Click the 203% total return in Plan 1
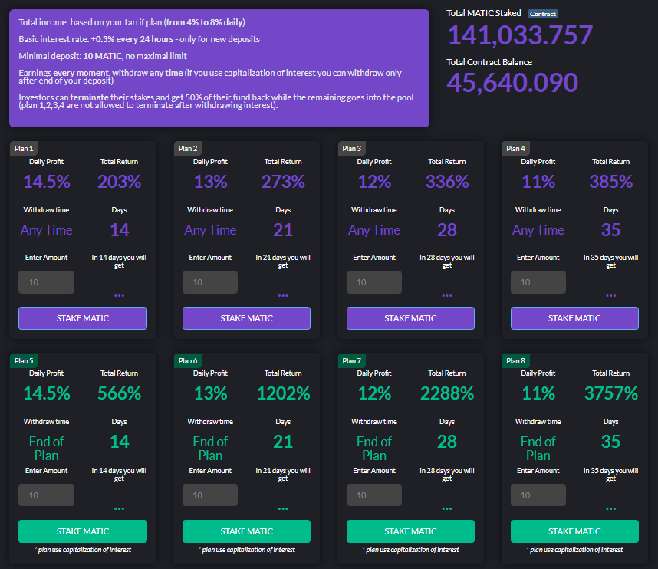This screenshot has height=569, width=658. click(119, 182)
